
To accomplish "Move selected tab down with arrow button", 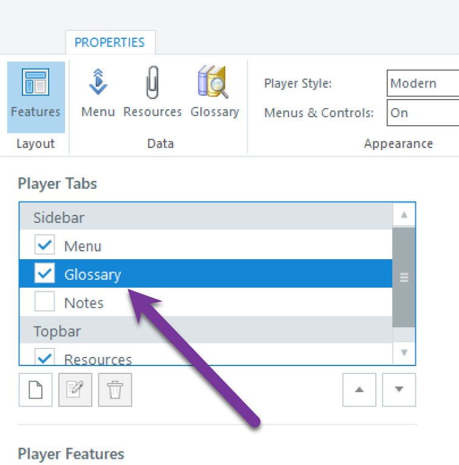I will 399,390.
